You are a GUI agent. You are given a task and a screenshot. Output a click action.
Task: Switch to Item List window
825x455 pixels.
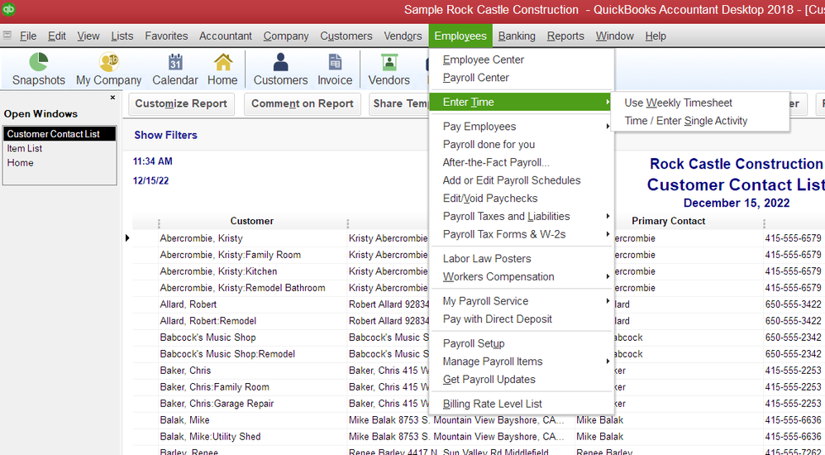(x=25, y=149)
